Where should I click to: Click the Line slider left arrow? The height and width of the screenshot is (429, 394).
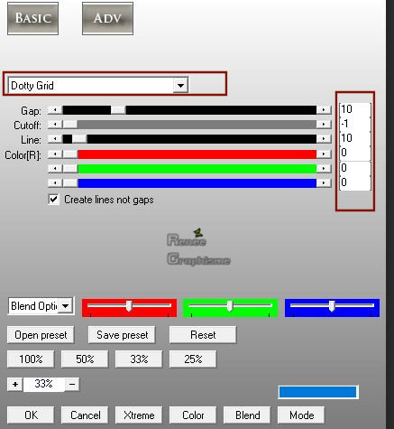[55, 139]
